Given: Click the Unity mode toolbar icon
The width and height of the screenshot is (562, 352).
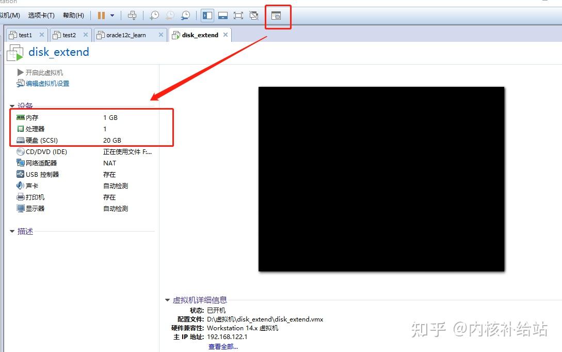Looking at the screenshot, I should click(x=254, y=16).
